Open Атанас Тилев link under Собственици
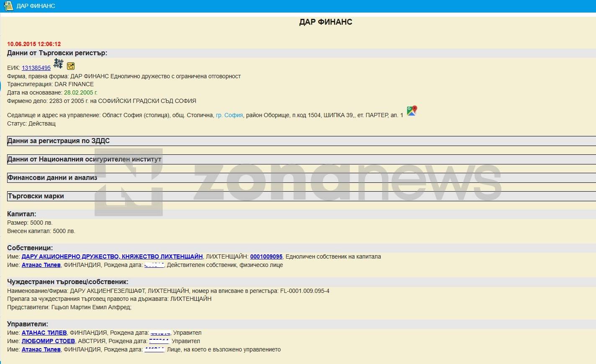The height and width of the screenshot is (364, 596). point(41,265)
